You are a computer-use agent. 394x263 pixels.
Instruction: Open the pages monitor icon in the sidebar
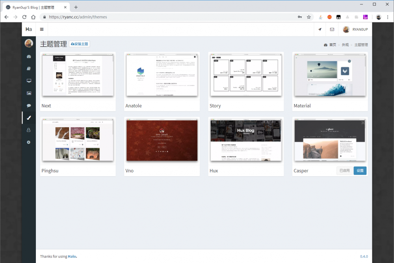coord(29,80)
